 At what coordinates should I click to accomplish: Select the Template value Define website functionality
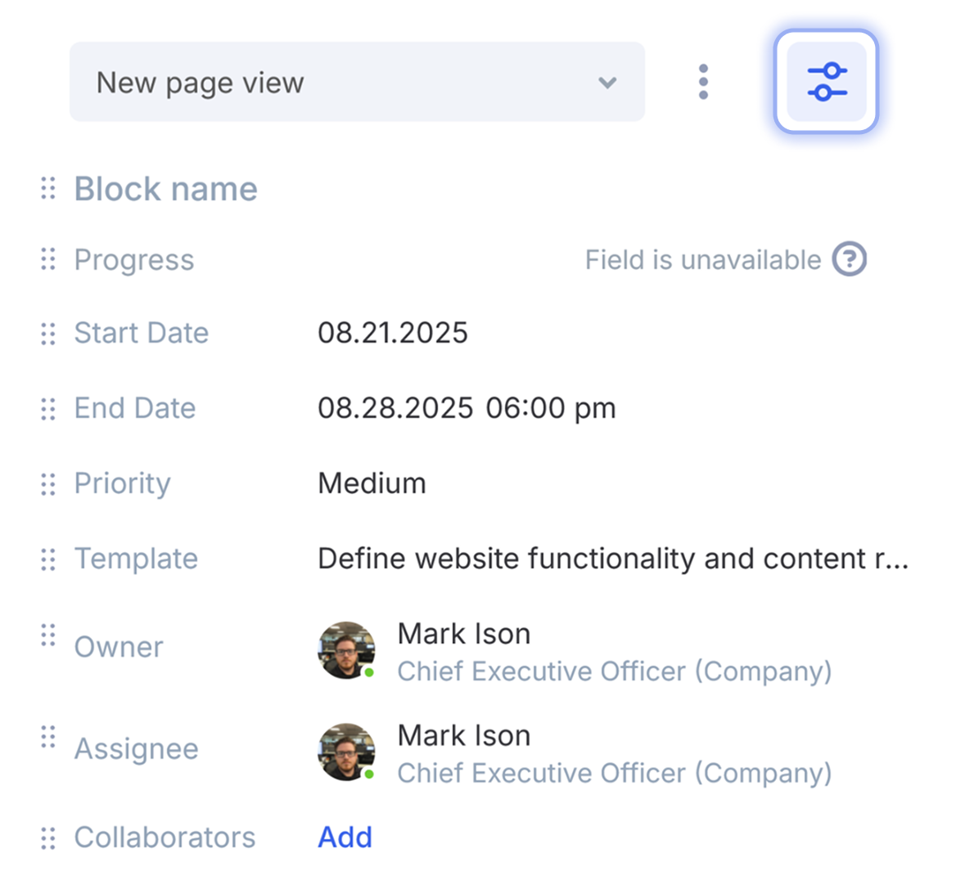click(x=612, y=559)
